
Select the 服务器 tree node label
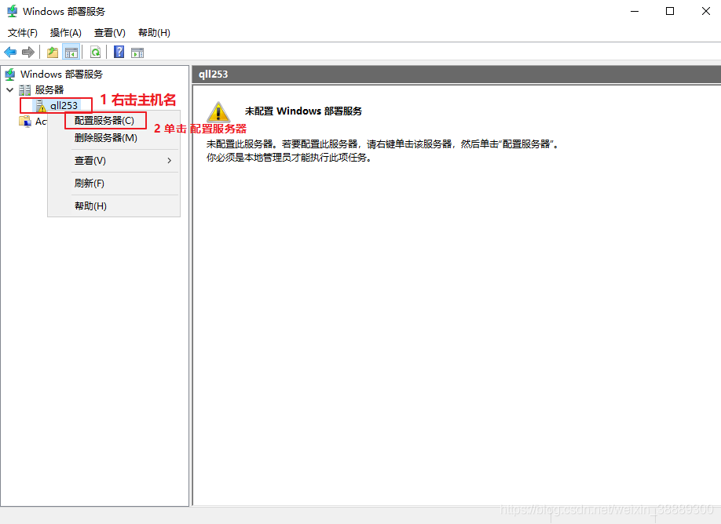click(x=49, y=90)
